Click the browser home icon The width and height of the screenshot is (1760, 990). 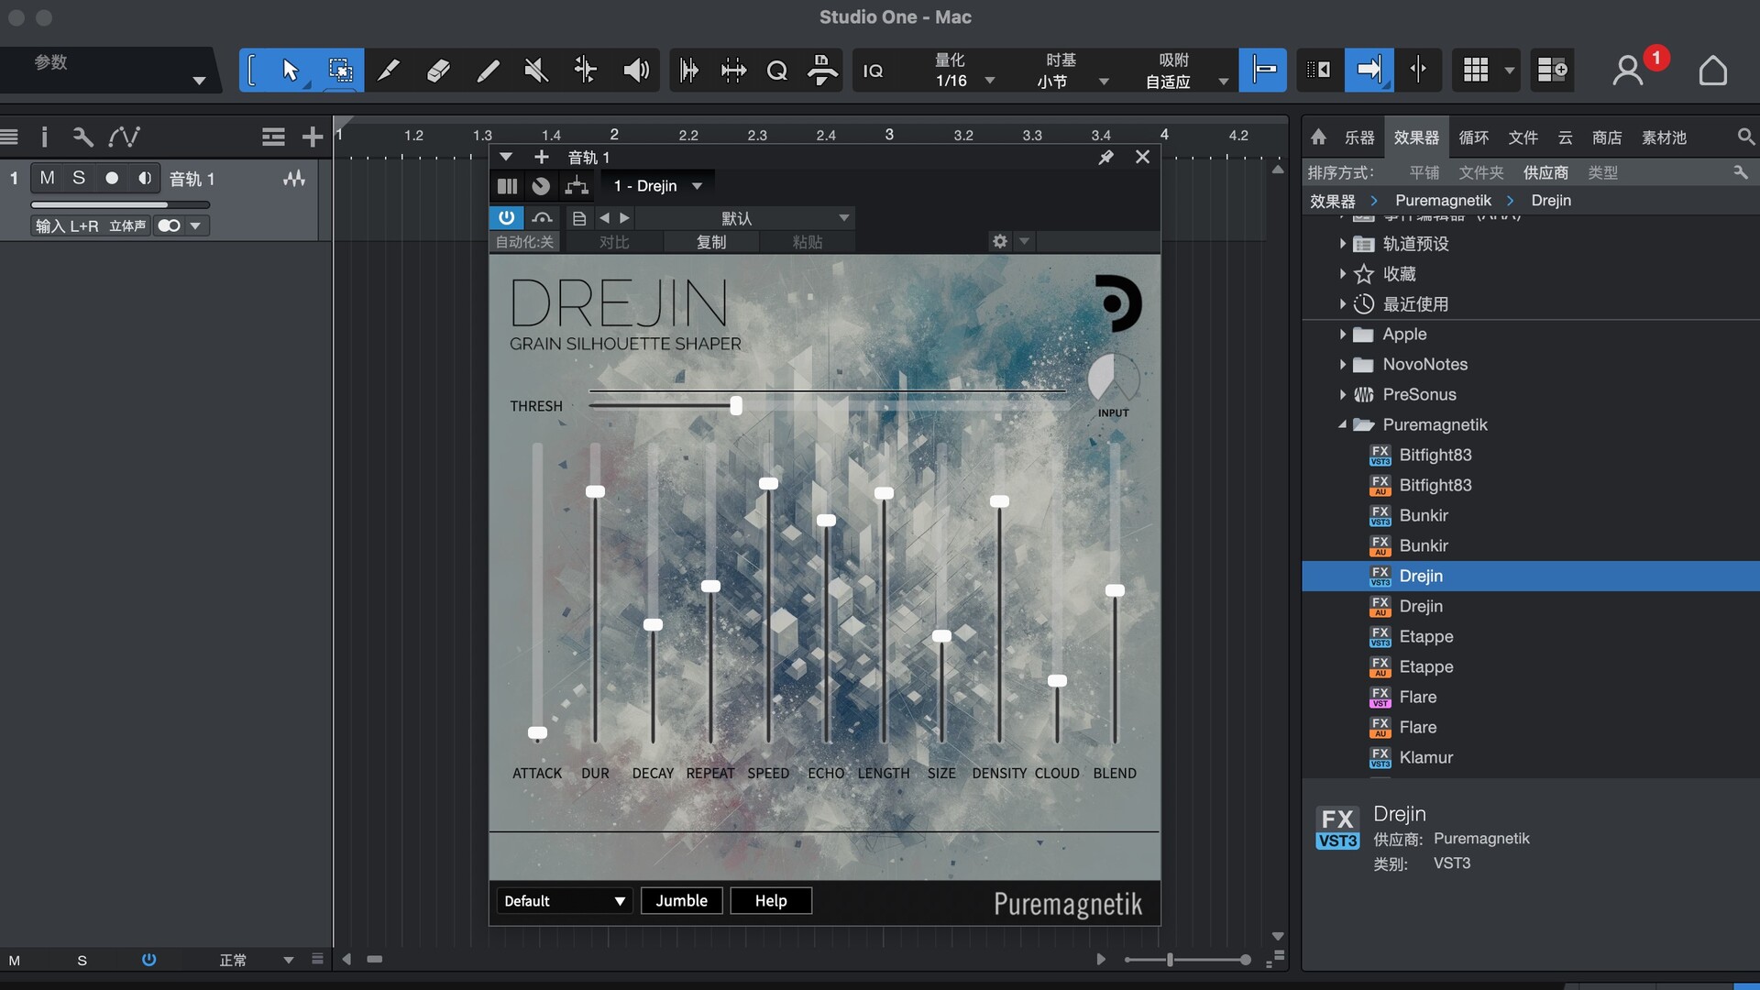pos(1318,137)
